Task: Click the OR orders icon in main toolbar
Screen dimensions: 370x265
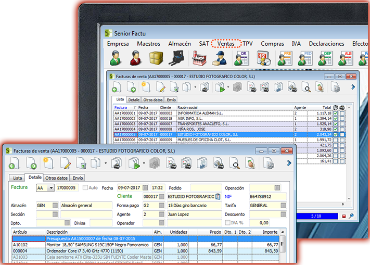Action: [x=241, y=58]
